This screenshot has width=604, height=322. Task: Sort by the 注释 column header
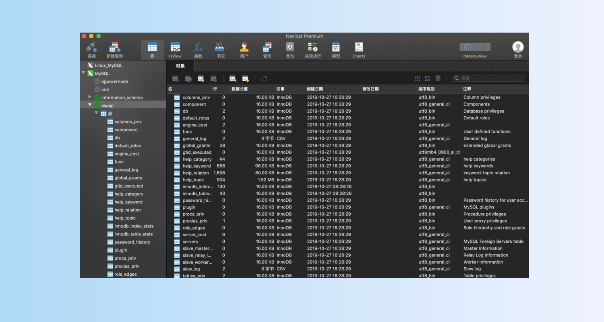[495, 89]
